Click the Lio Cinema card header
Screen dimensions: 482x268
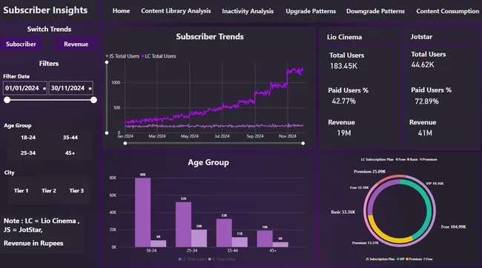click(x=344, y=37)
